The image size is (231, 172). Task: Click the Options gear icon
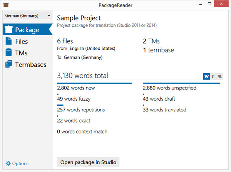[8, 164]
